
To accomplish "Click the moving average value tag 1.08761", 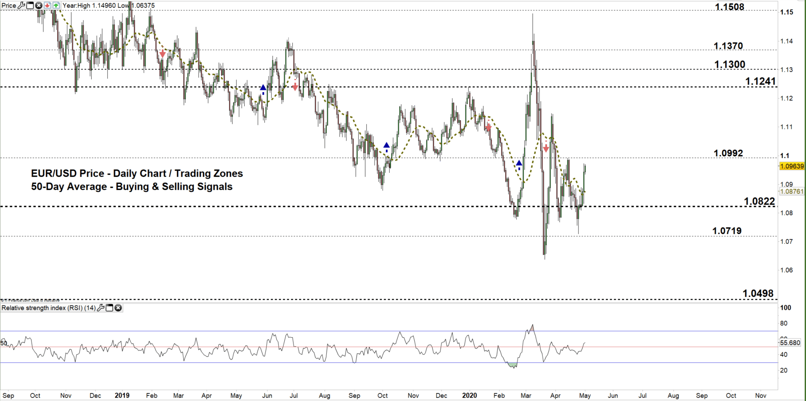I will [x=792, y=191].
